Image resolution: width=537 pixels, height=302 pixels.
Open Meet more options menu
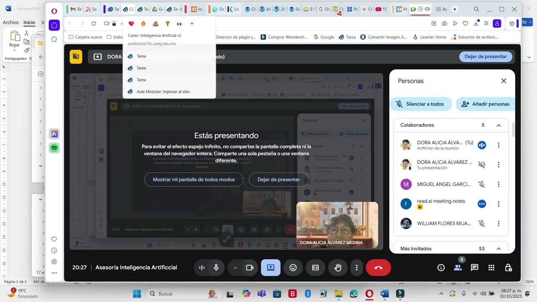(357, 268)
